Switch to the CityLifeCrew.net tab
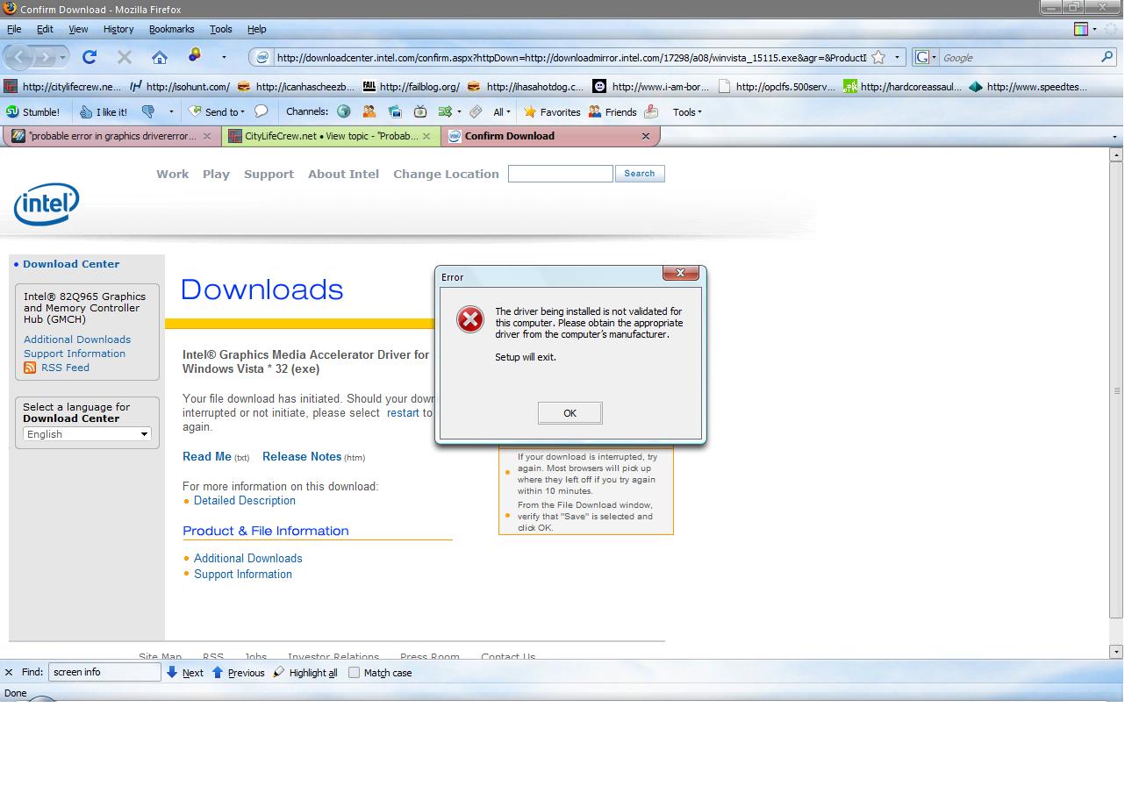 tap(330, 136)
